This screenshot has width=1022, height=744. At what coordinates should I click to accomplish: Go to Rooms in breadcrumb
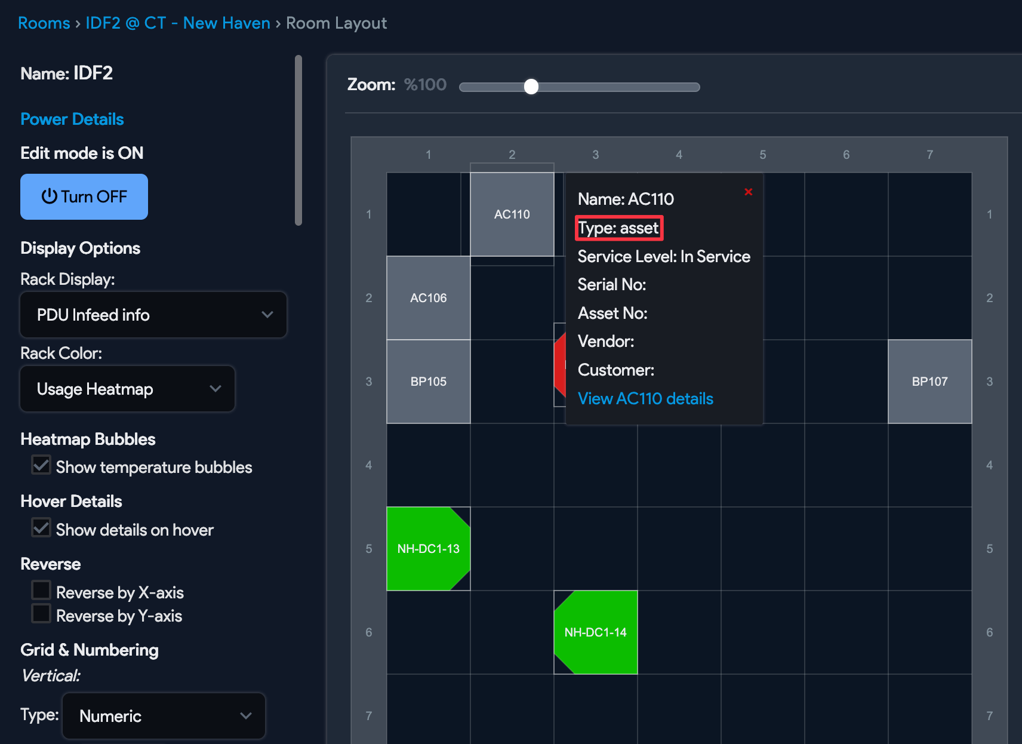click(x=44, y=23)
